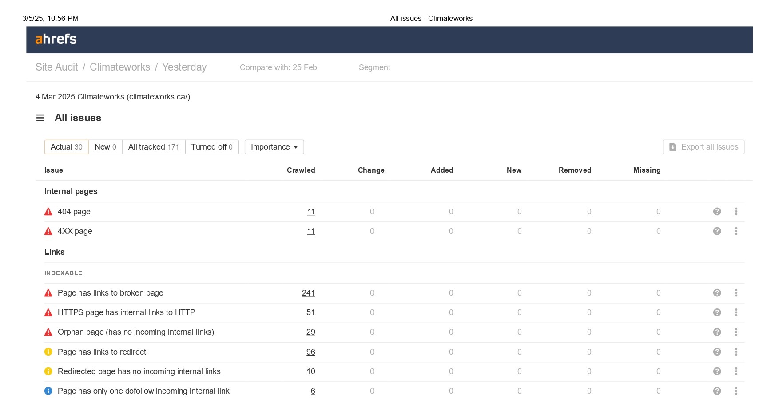Click the red error icon next to Orphan page

48,332
